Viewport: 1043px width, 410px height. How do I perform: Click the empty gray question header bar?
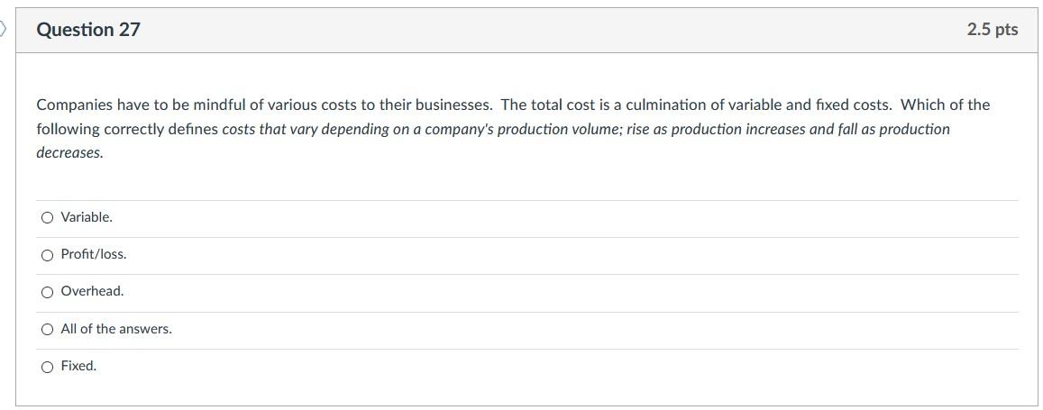[x=541, y=30]
